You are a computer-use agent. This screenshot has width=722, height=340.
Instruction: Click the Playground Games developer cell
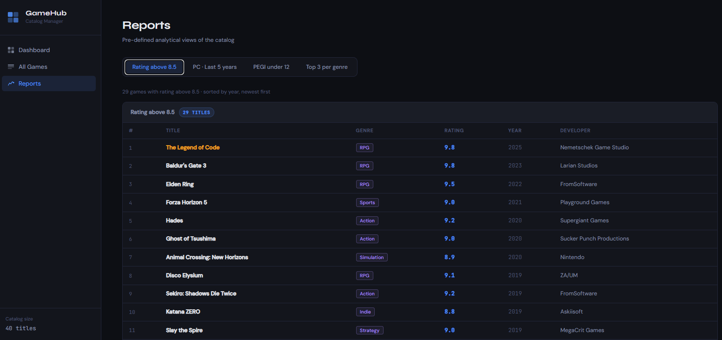pyautogui.click(x=585, y=202)
